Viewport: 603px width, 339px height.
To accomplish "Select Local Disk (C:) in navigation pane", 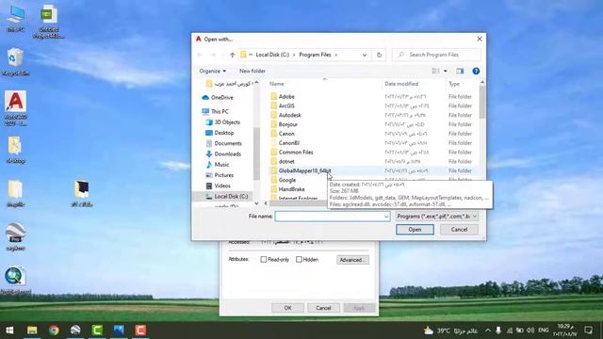I will coord(231,197).
